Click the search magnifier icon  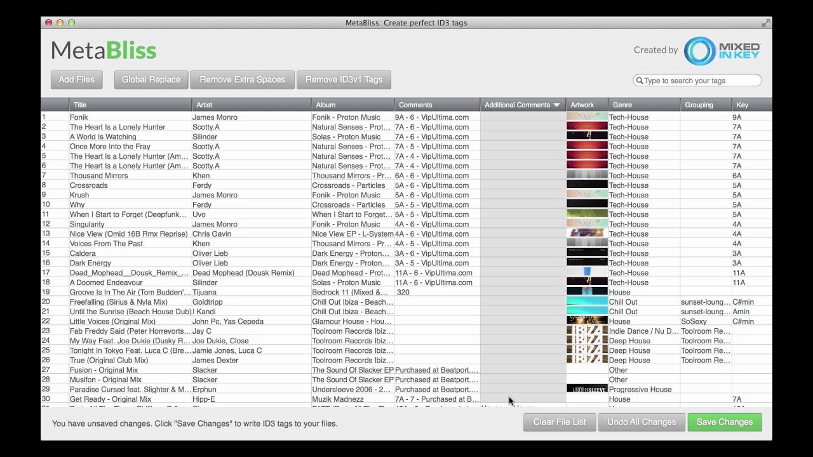tap(639, 81)
